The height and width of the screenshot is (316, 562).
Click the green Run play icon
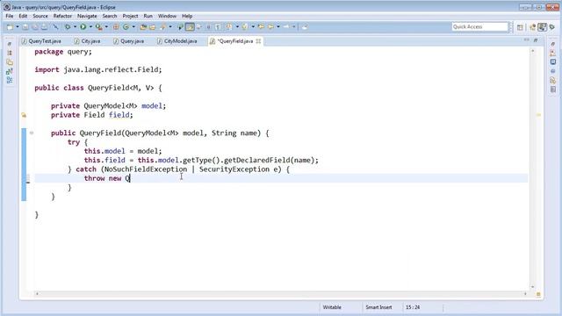point(83,27)
